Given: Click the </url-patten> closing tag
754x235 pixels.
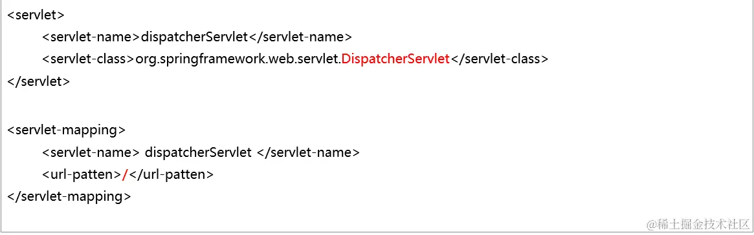Looking at the screenshot, I should (171, 174).
